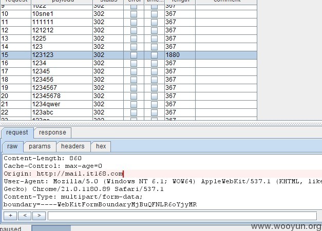Click the WebKitFormBoundary boundary line
Image resolution: width=322 pixels, height=231 pixels.
[x=100, y=204]
